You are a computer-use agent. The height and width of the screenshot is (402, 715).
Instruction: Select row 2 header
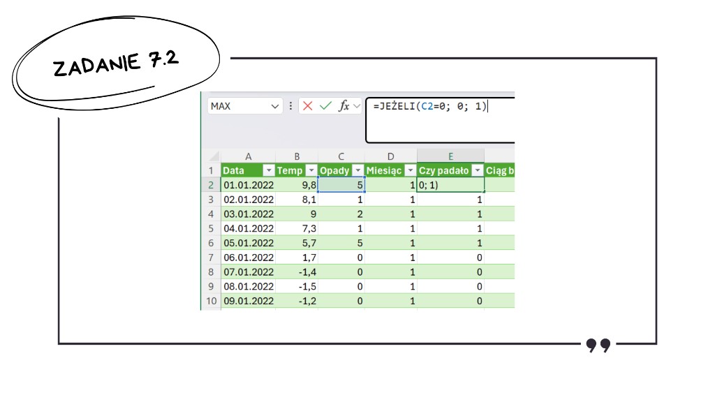coord(211,185)
